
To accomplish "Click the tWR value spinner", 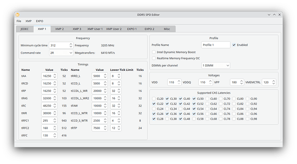I will (x=49, y=113).
